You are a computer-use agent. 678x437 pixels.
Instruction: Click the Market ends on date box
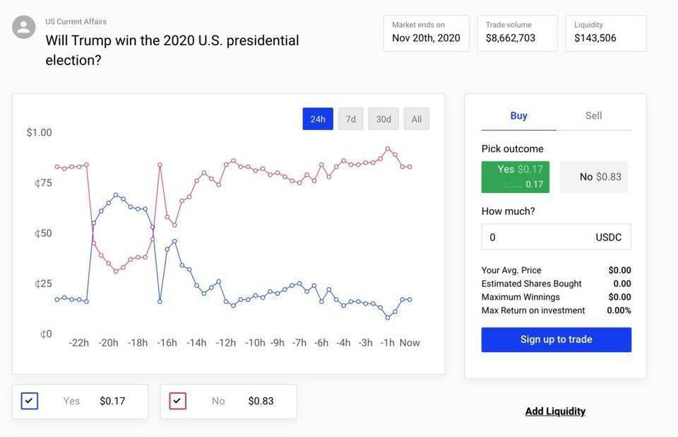coord(427,33)
